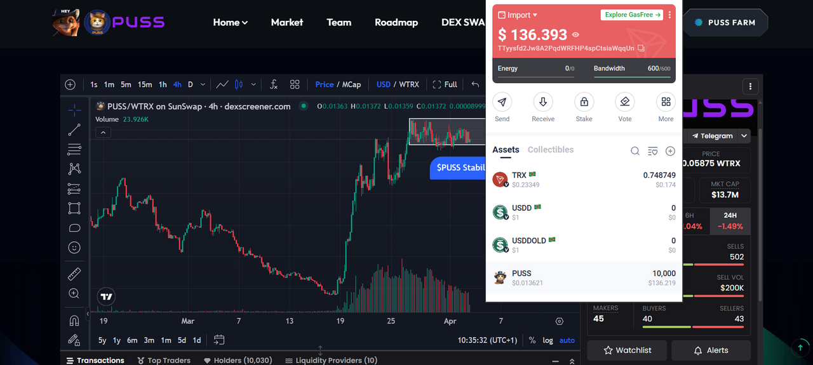
Task: Switch to Liquidity Providers tab
Action: click(331, 360)
